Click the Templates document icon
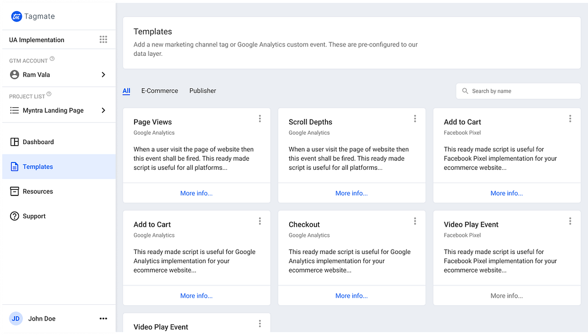Viewport: 588px width, 335px height. 15,166
